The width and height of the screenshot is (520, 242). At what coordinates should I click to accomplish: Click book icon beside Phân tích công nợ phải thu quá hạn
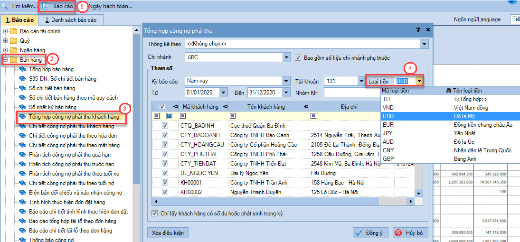click(22, 155)
